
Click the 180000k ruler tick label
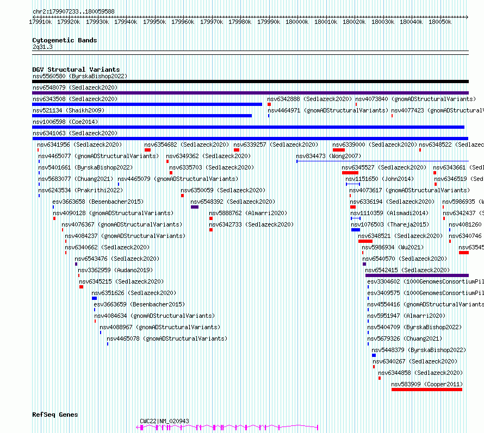tap(297, 22)
